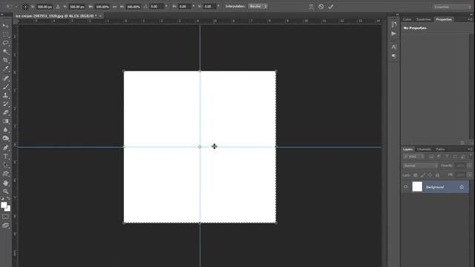This screenshot has width=475, height=267.
Task: Click the background color swatch
Action: [x=8, y=209]
